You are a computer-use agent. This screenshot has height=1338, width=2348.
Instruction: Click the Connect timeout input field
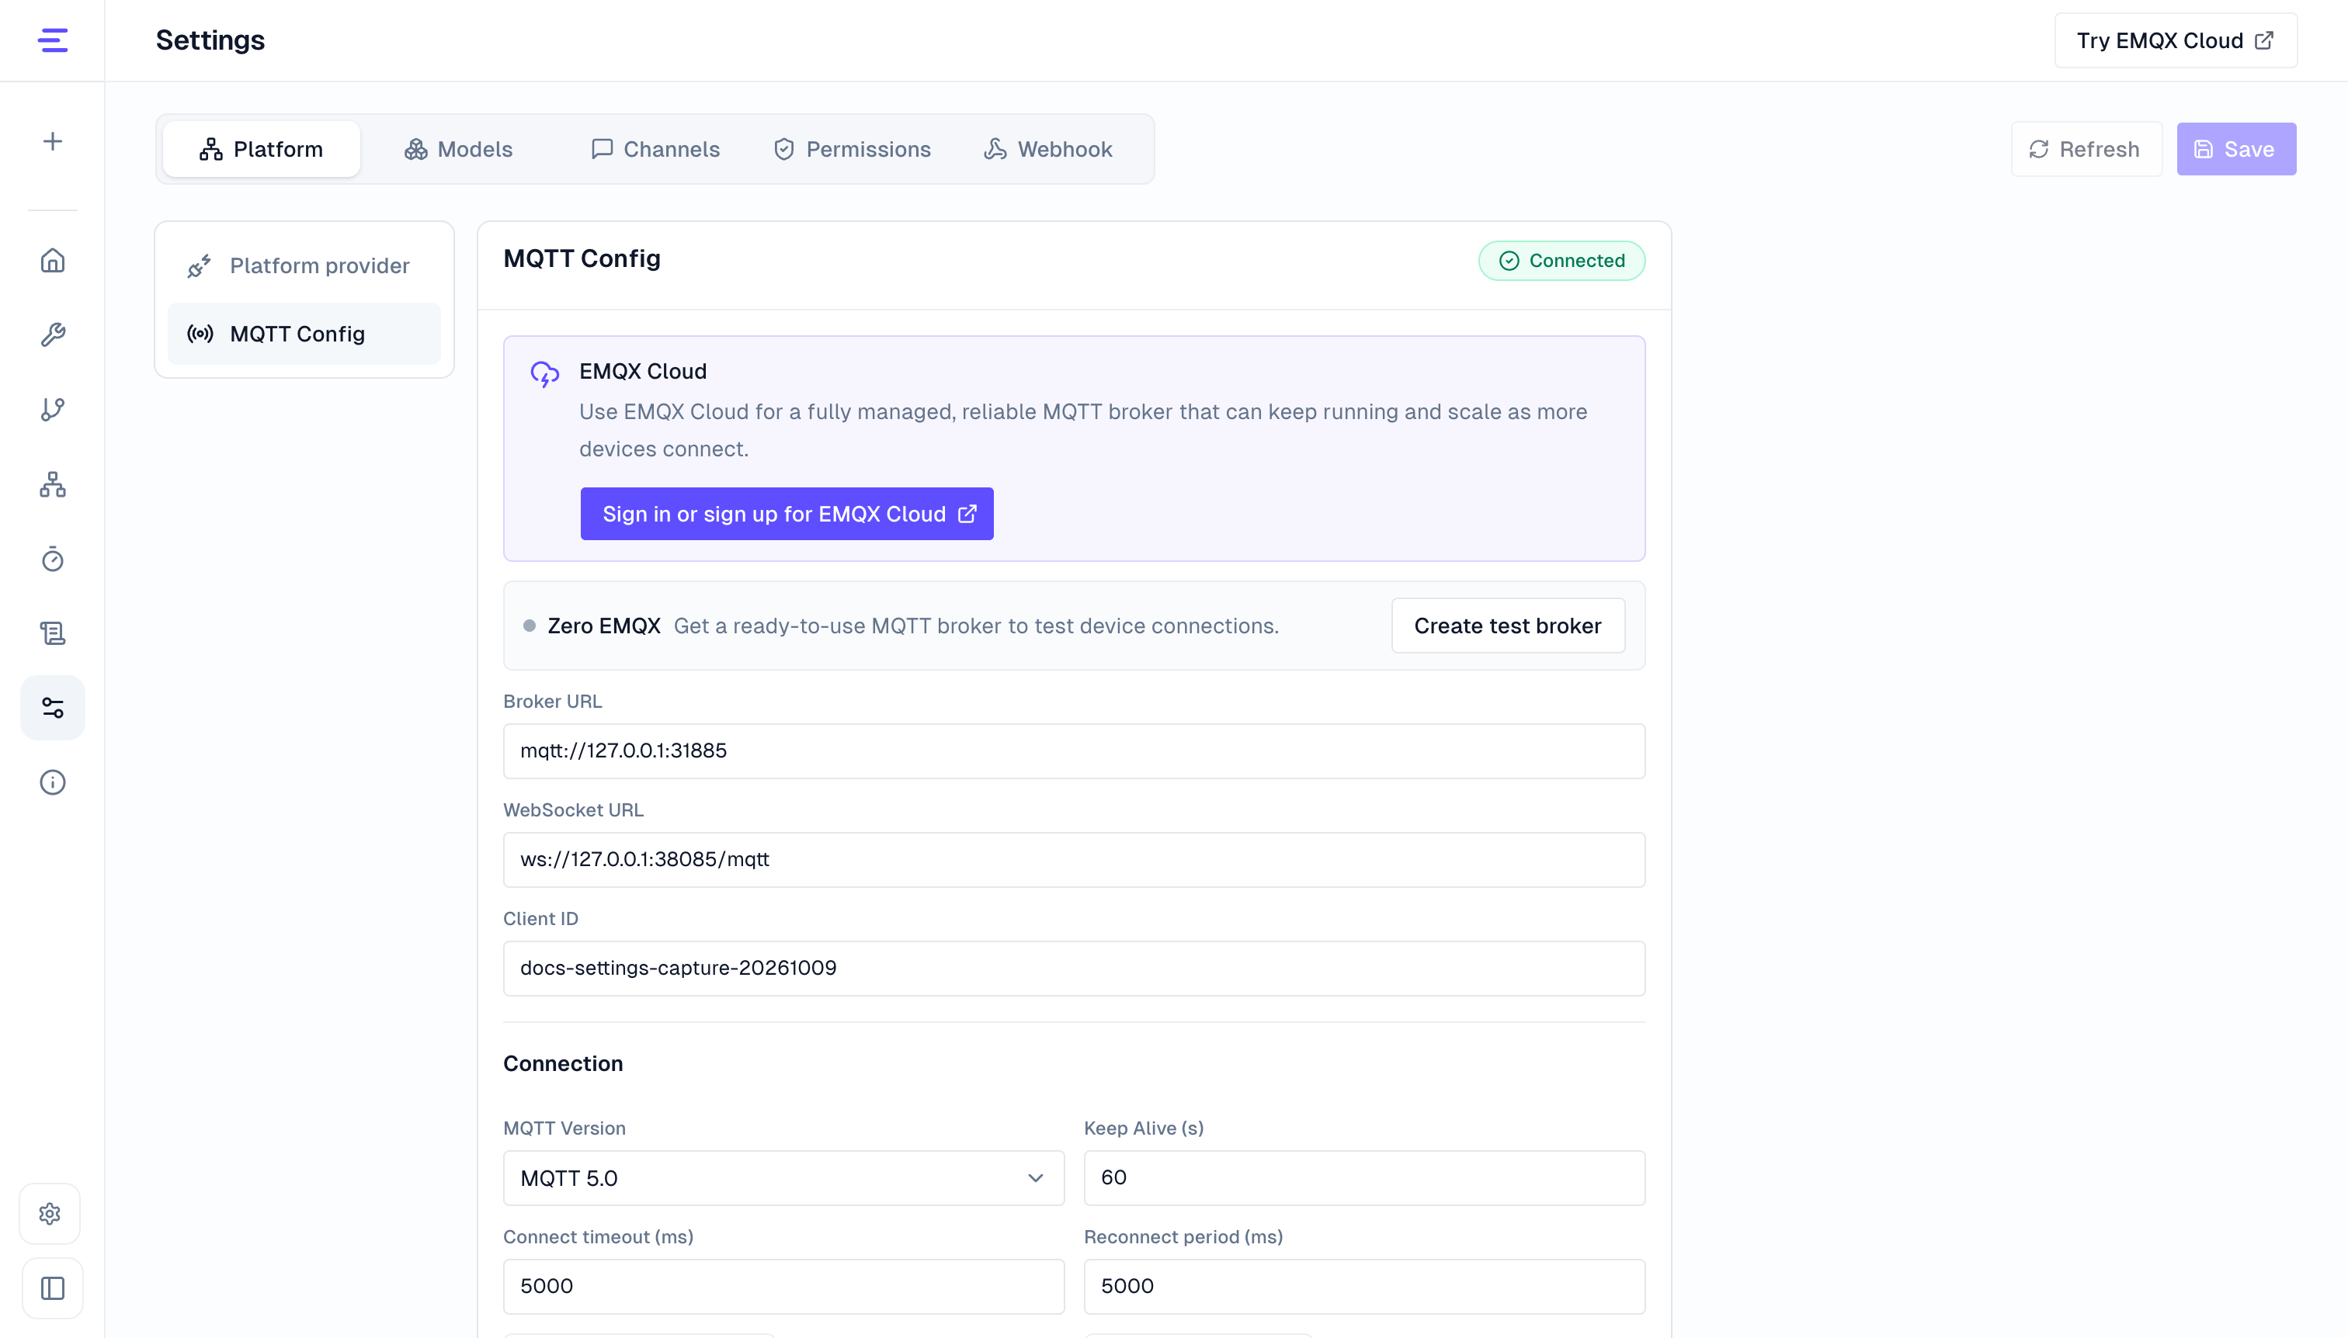tap(783, 1287)
